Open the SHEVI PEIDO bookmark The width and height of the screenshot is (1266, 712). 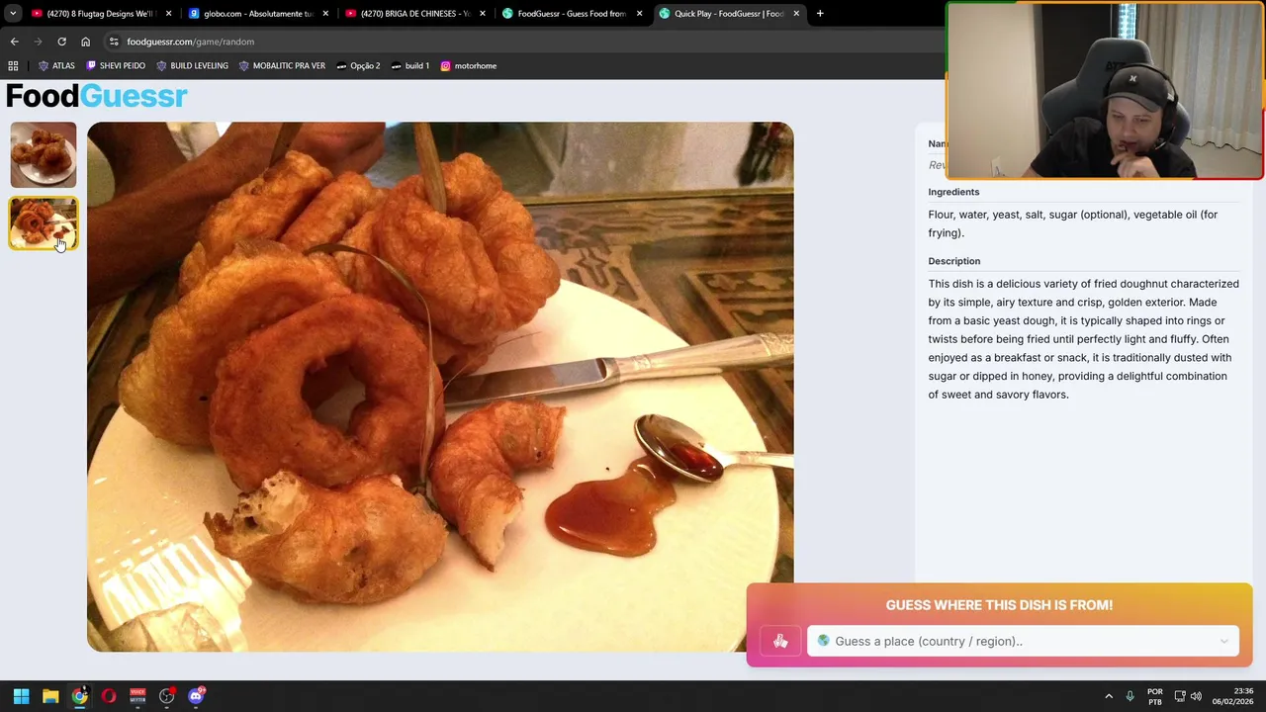pyautogui.click(x=116, y=65)
